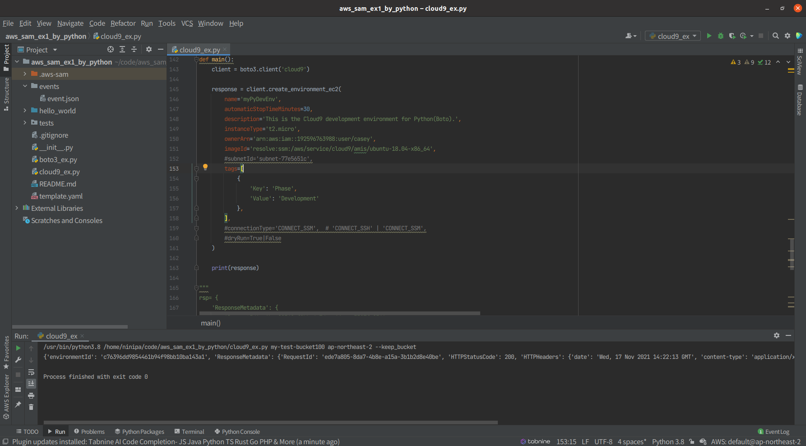806x446 pixels.
Task: Stop the running process in main toolbar
Action: click(x=761, y=36)
